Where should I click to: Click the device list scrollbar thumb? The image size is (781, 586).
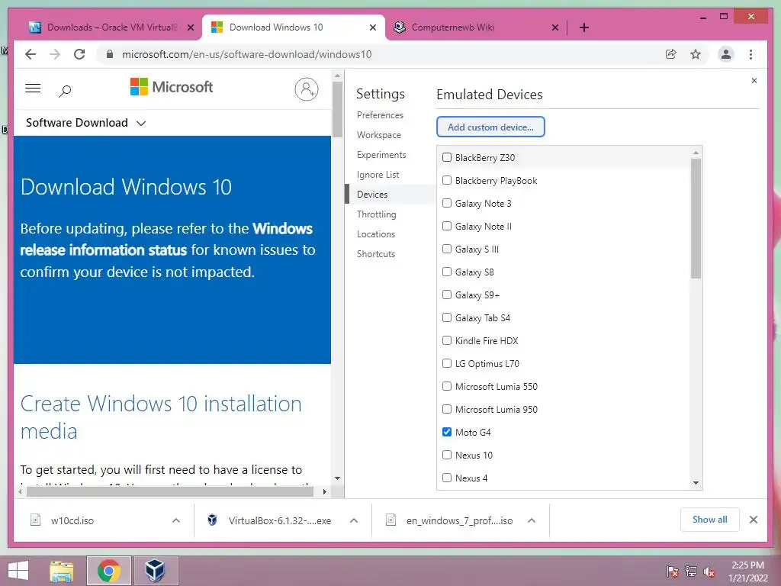[x=696, y=218]
